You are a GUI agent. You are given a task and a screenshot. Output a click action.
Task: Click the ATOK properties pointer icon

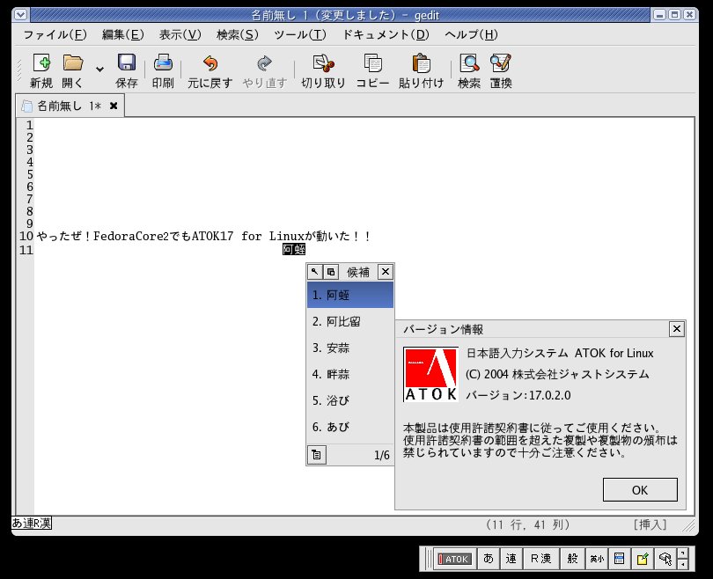pos(665,559)
